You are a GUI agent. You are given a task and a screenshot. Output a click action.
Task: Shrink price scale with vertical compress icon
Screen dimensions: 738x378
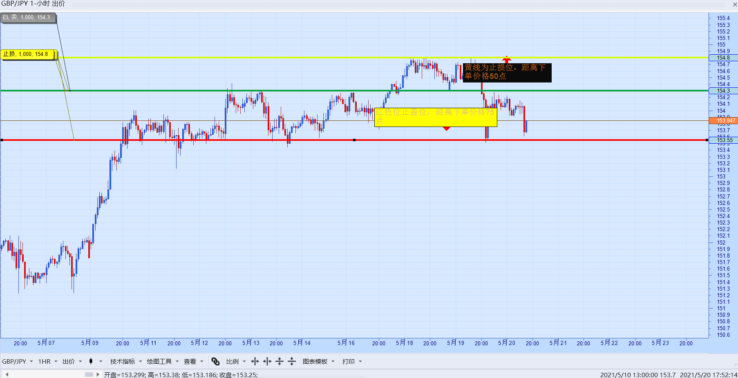point(292,361)
